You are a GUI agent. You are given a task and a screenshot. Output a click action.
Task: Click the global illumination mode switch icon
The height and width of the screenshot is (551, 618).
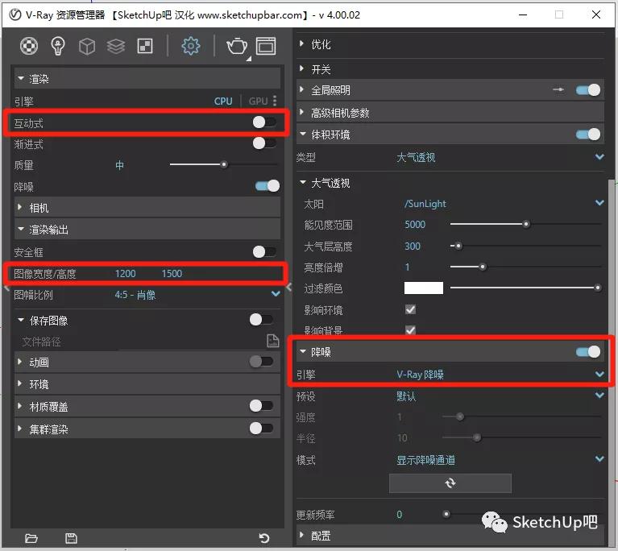(x=558, y=90)
